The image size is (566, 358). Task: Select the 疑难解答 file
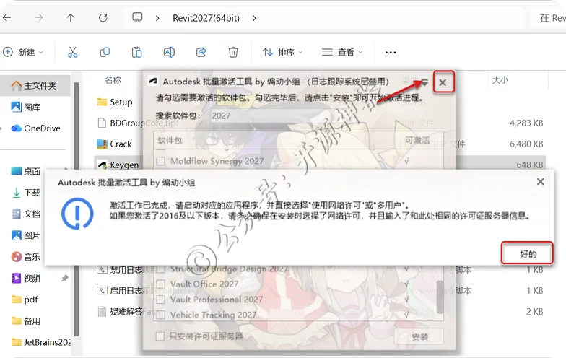tap(121, 312)
